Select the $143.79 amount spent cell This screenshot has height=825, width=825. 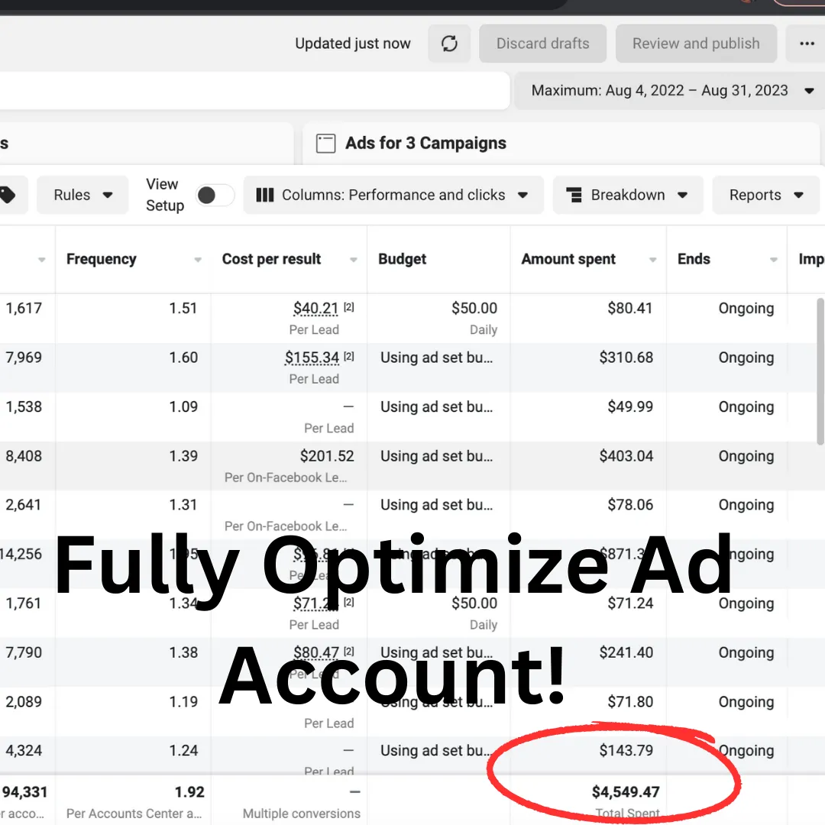click(x=626, y=750)
